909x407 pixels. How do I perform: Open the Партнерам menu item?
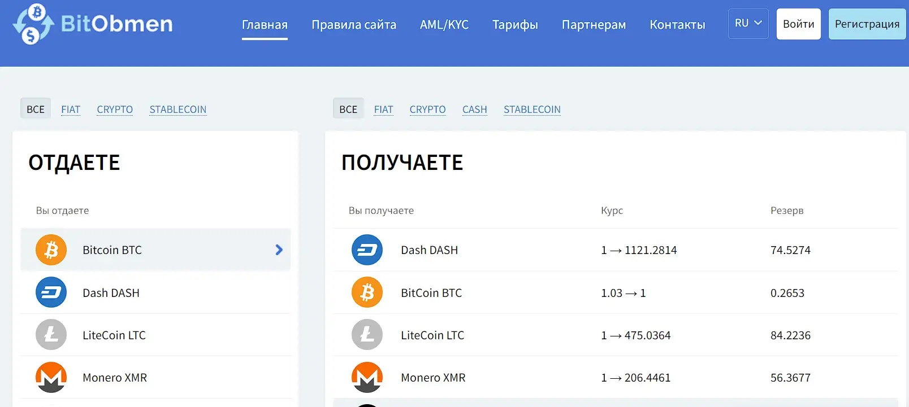pyautogui.click(x=594, y=25)
